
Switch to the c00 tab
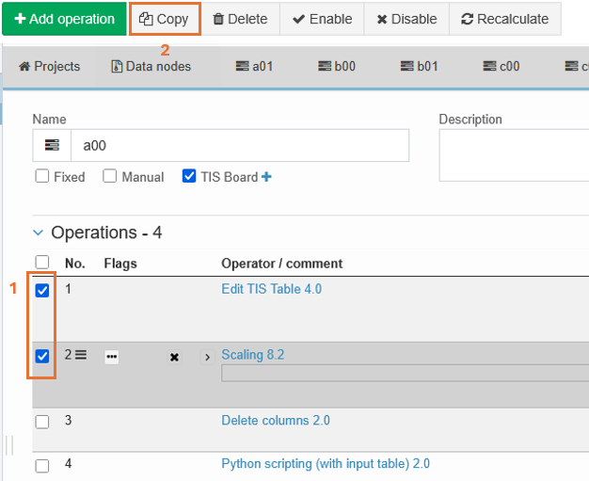[x=501, y=67]
